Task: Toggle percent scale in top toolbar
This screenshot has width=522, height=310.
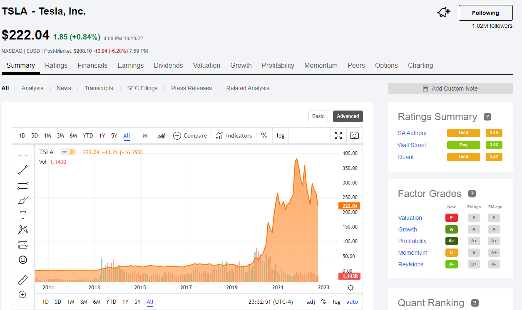Action: pos(264,135)
